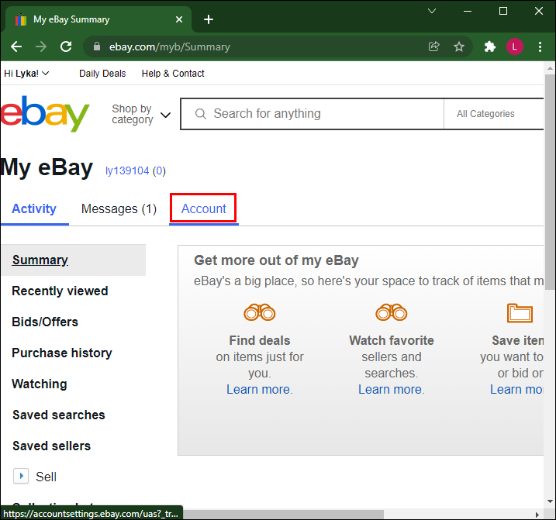Click binoculars icon above Find deals
This screenshot has height=520, width=556.
click(x=260, y=312)
